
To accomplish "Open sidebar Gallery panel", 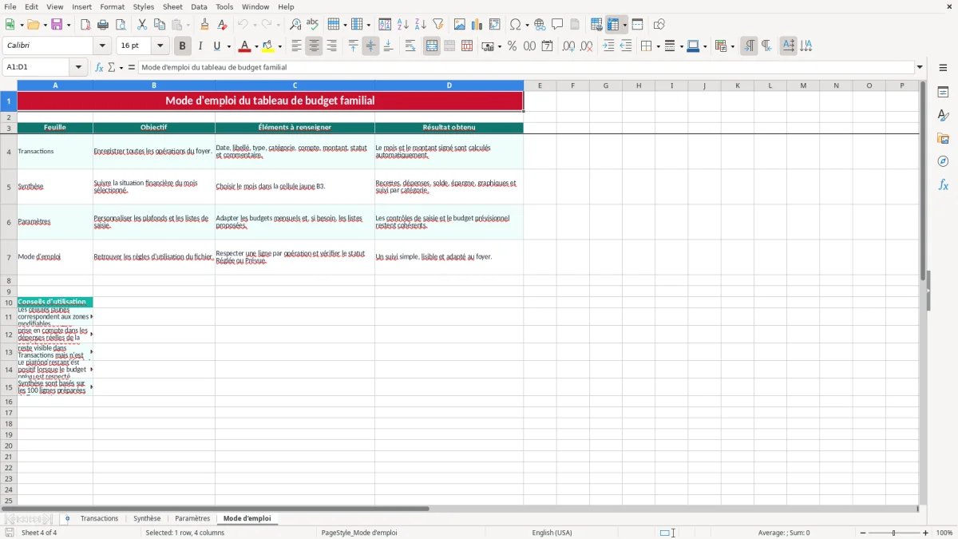I will pyautogui.click(x=943, y=139).
